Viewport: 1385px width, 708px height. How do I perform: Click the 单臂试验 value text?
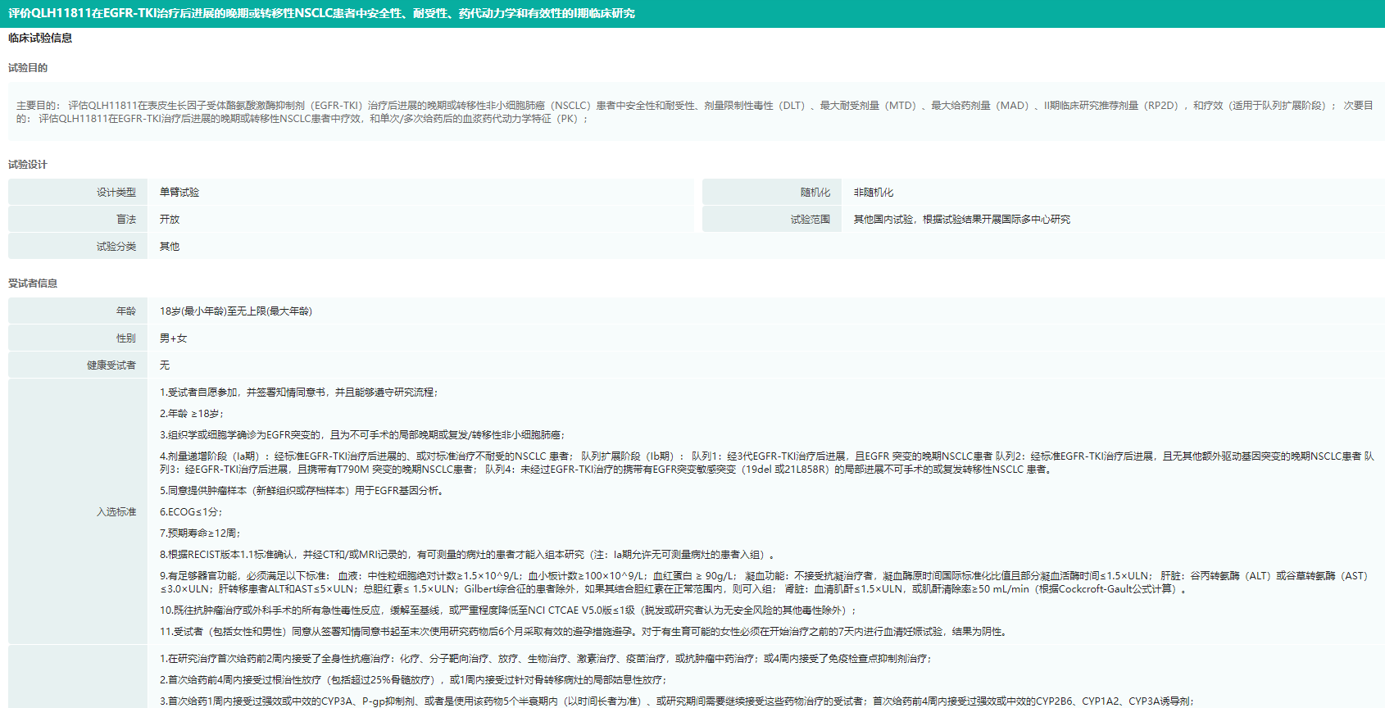[x=179, y=193]
